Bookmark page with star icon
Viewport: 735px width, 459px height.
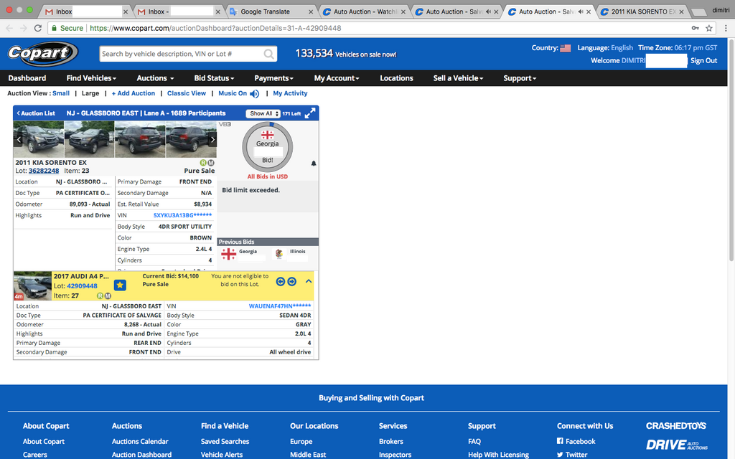click(x=709, y=28)
